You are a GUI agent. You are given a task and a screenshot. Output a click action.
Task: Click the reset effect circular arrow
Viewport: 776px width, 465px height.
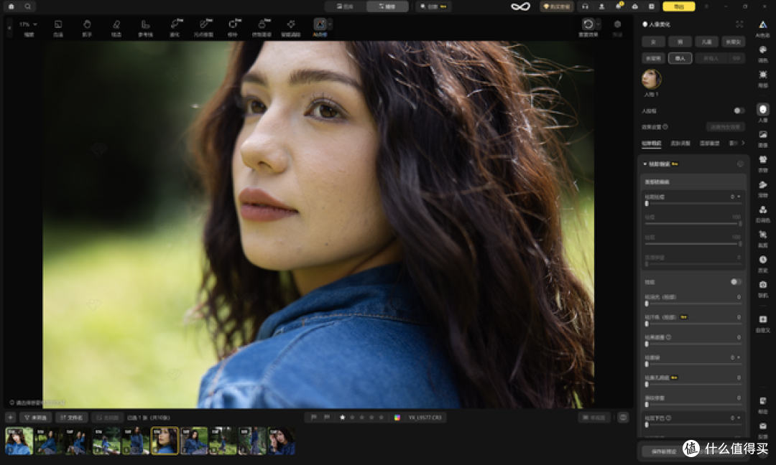coord(588,24)
